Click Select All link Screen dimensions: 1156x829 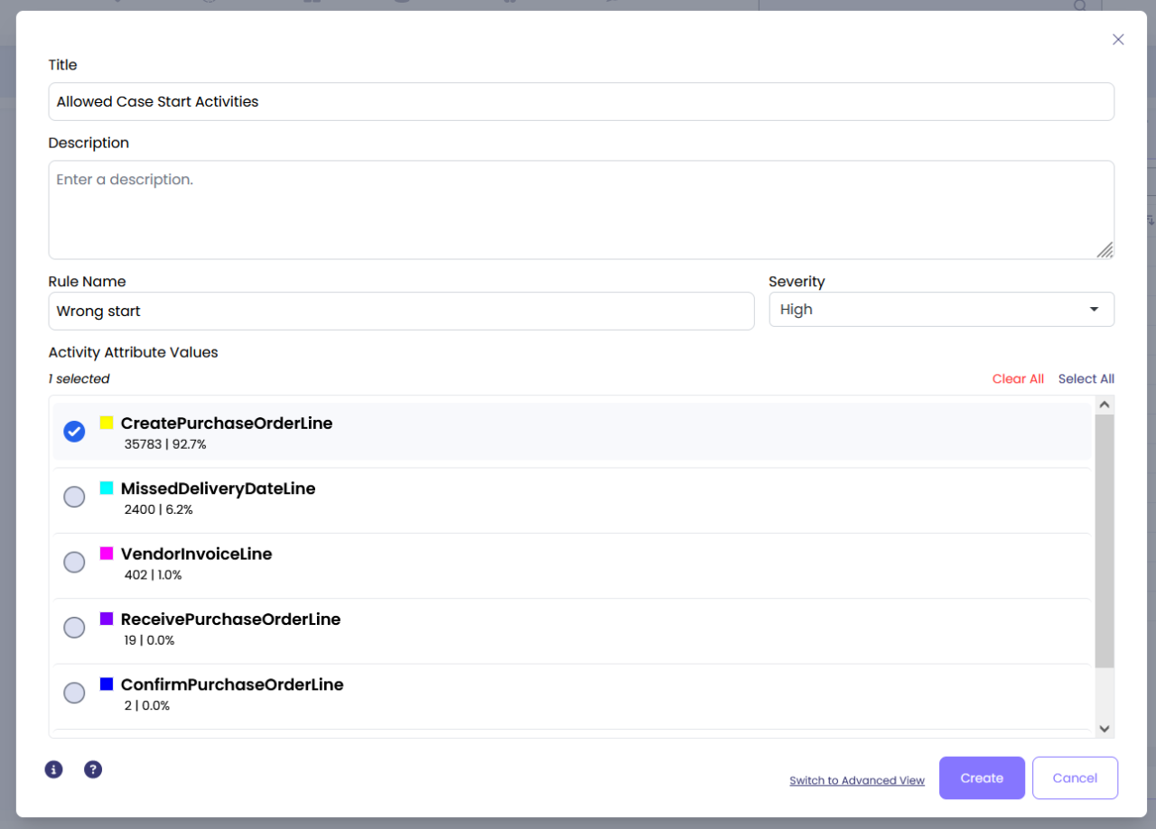(1086, 379)
